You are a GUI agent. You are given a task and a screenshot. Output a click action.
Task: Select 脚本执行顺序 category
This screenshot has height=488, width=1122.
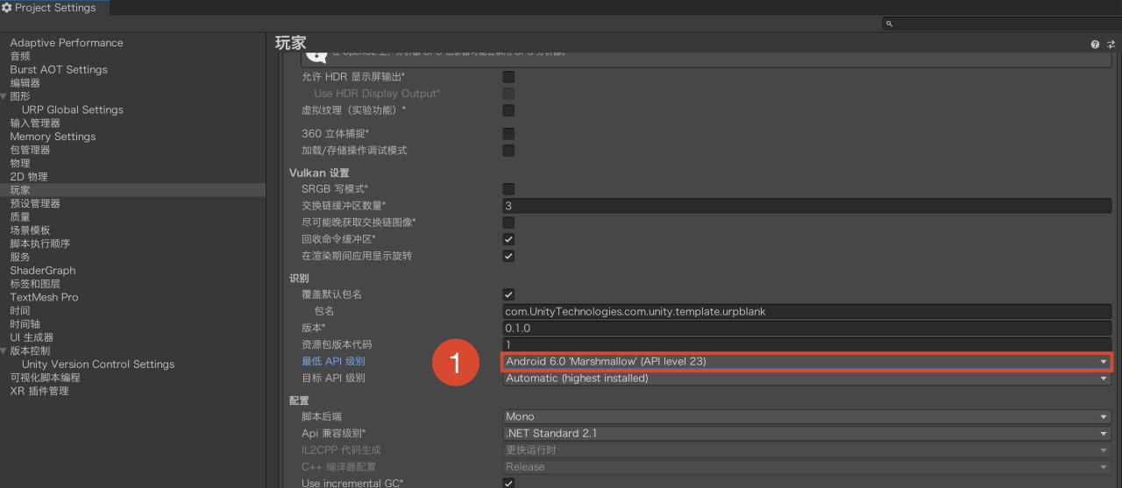40,244
